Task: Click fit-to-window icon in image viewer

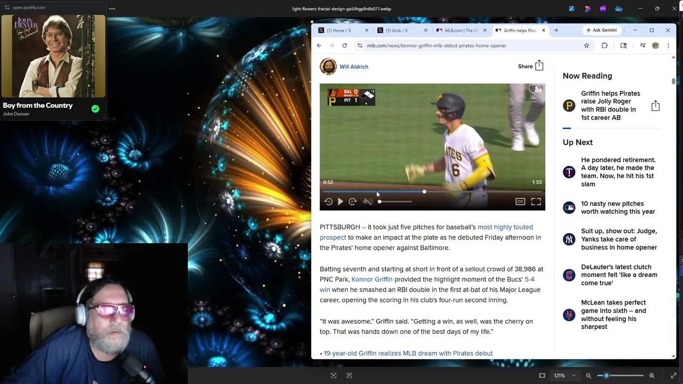Action: click(542, 375)
